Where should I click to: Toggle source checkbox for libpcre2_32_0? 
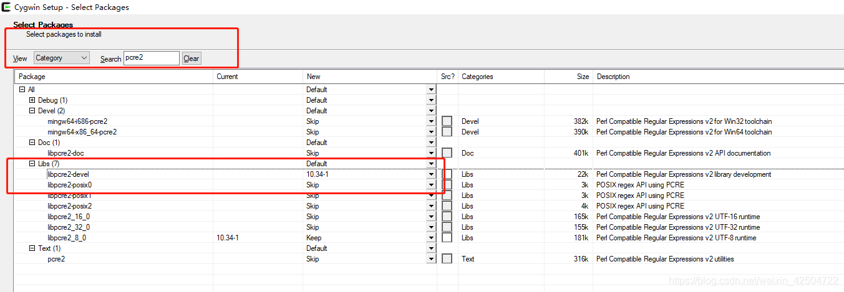[447, 227]
